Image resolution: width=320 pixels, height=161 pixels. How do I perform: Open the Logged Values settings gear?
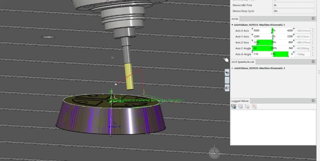click(313, 101)
